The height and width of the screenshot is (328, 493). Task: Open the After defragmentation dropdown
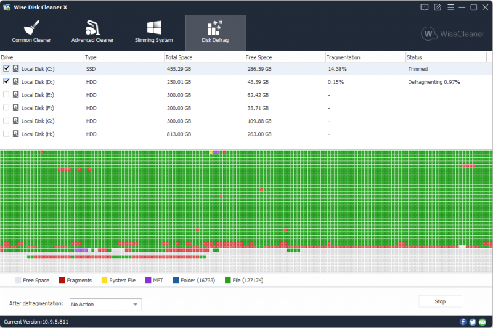click(x=105, y=305)
